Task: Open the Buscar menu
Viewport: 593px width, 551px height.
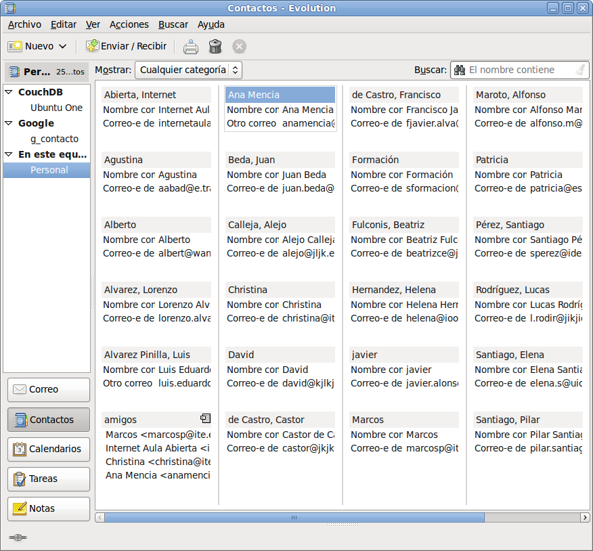Action: [173, 24]
